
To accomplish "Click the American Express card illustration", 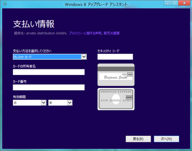I will (116, 99).
